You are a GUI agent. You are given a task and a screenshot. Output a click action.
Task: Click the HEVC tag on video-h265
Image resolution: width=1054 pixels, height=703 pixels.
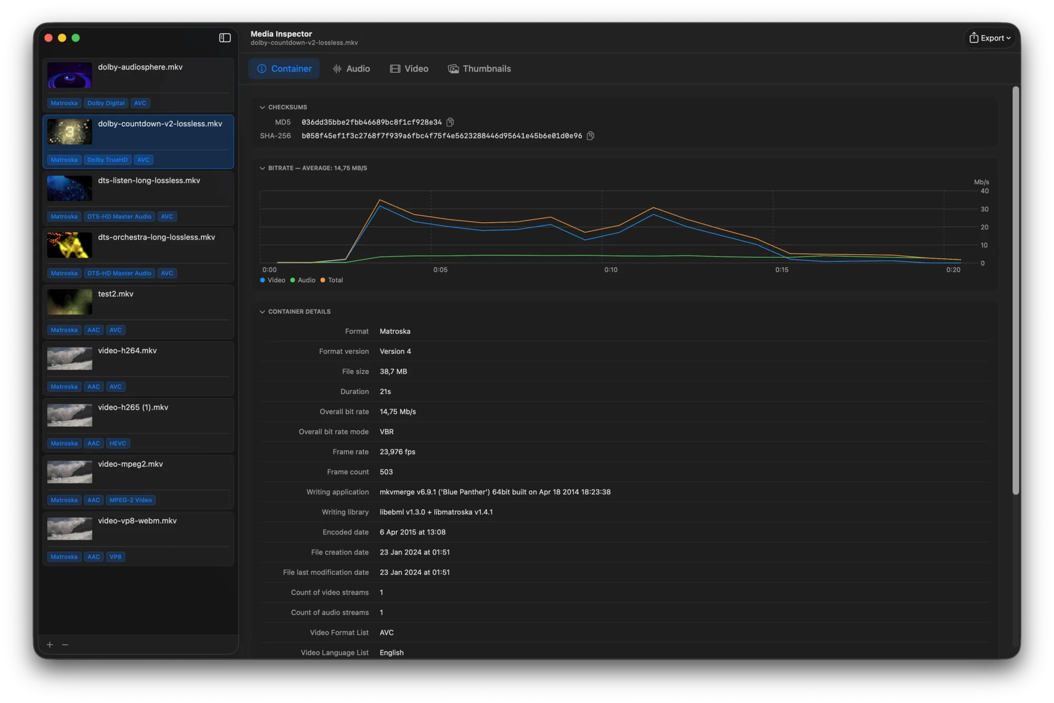point(118,443)
